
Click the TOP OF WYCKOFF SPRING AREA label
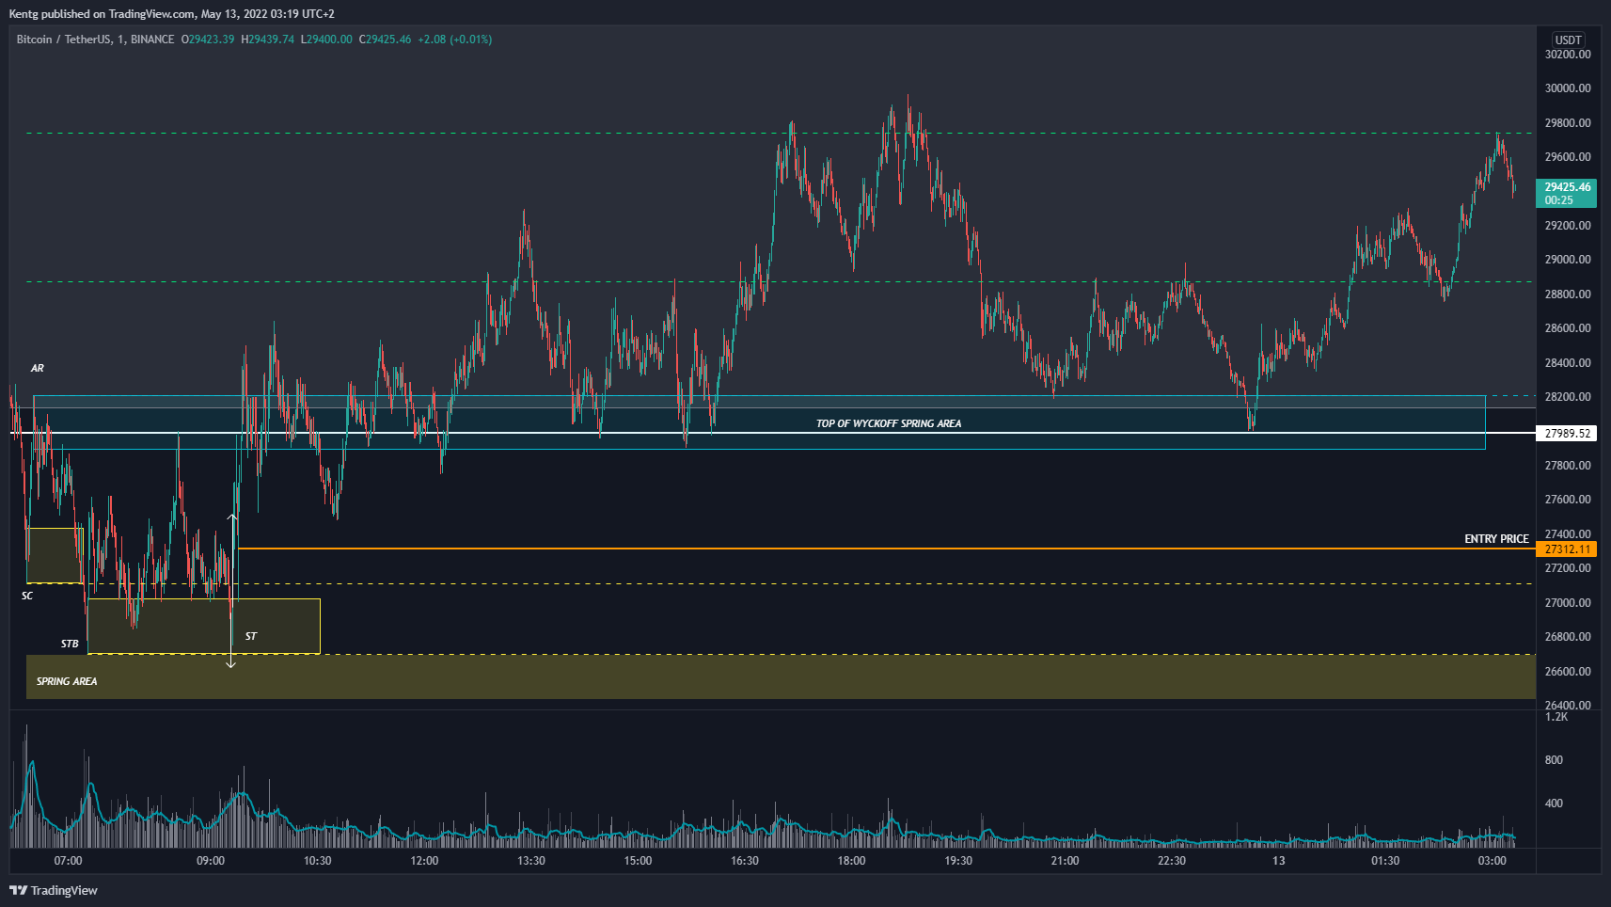pyautogui.click(x=889, y=423)
